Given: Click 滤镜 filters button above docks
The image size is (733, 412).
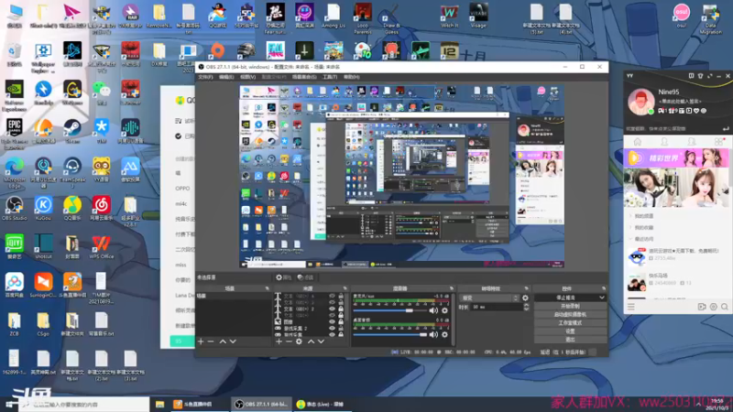Looking at the screenshot, I should coord(306,277).
